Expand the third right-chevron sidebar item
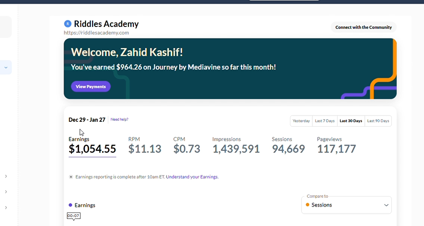 click(6, 208)
